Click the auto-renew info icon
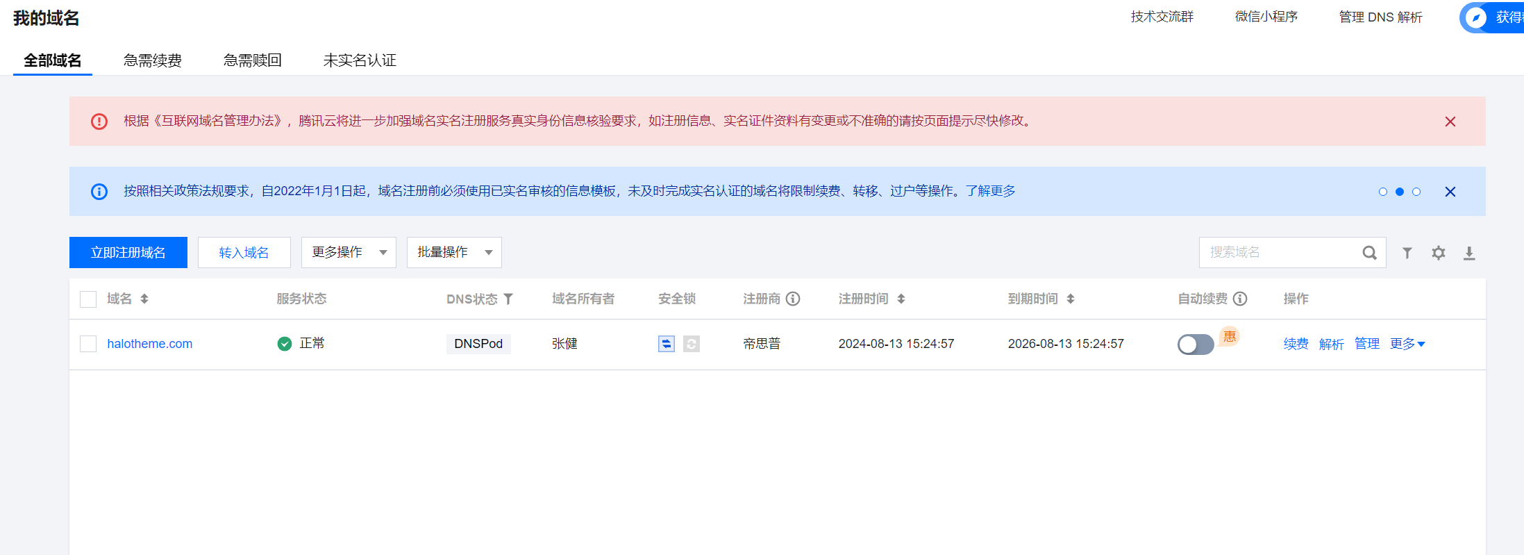1524x555 pixels. click(x=1240, y=299)
